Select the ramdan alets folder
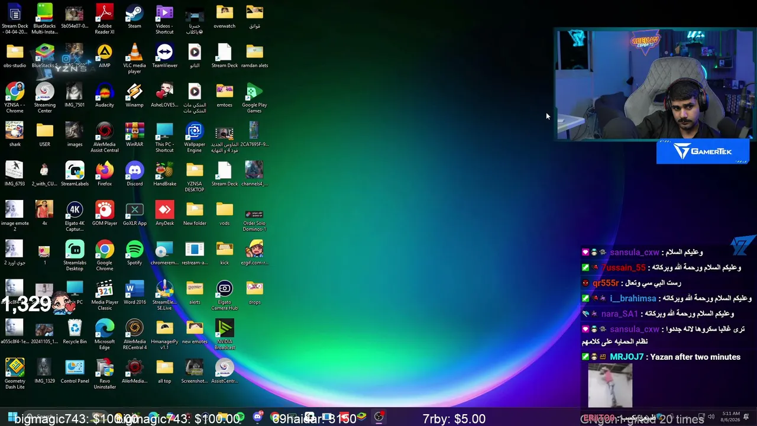 (254, 56)
